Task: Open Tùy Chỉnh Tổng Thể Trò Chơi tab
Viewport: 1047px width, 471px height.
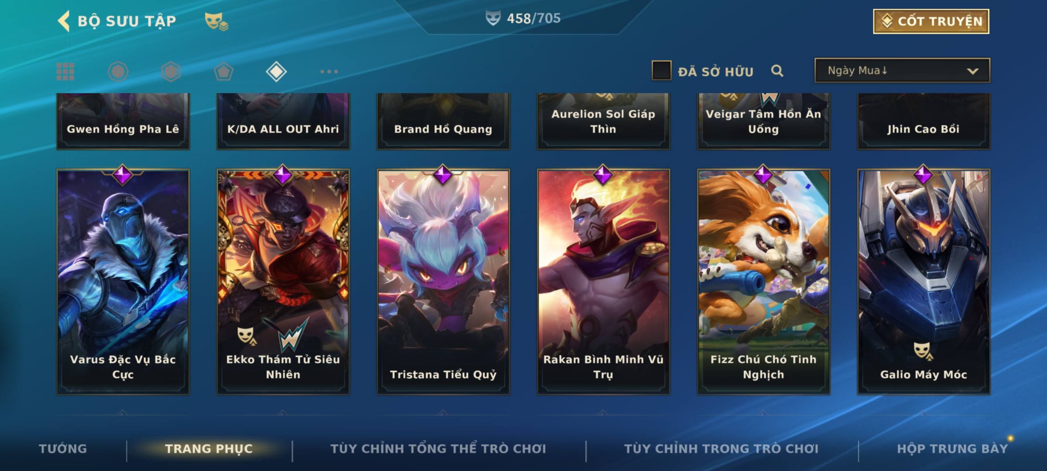Action: pos(438,448)
